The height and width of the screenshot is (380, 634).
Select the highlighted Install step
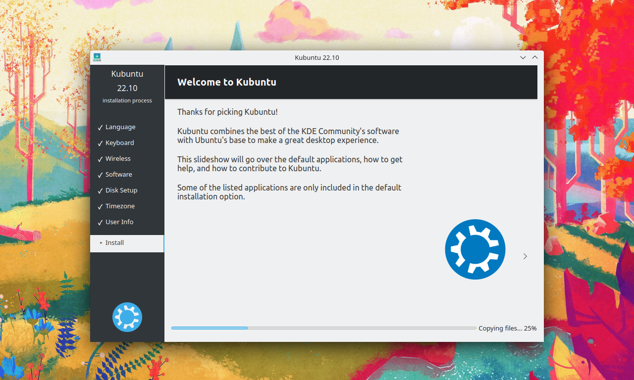click(x=127, y=243)
